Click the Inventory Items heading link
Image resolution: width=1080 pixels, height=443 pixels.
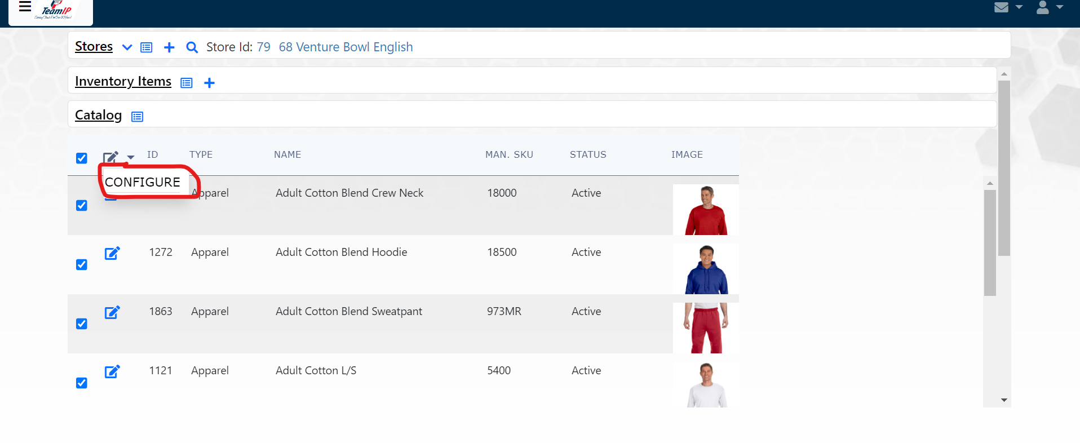[x=123, y=81]
